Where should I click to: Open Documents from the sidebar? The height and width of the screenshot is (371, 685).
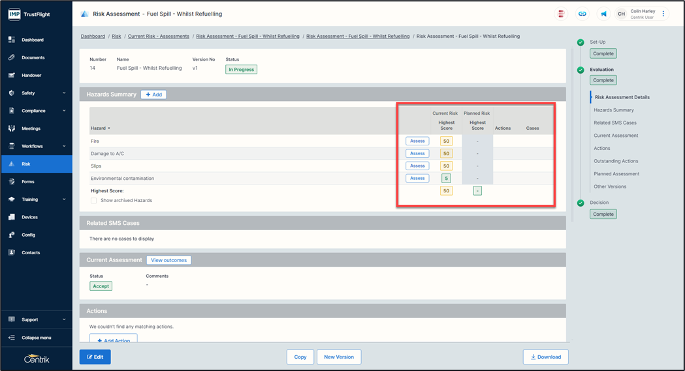33,57
